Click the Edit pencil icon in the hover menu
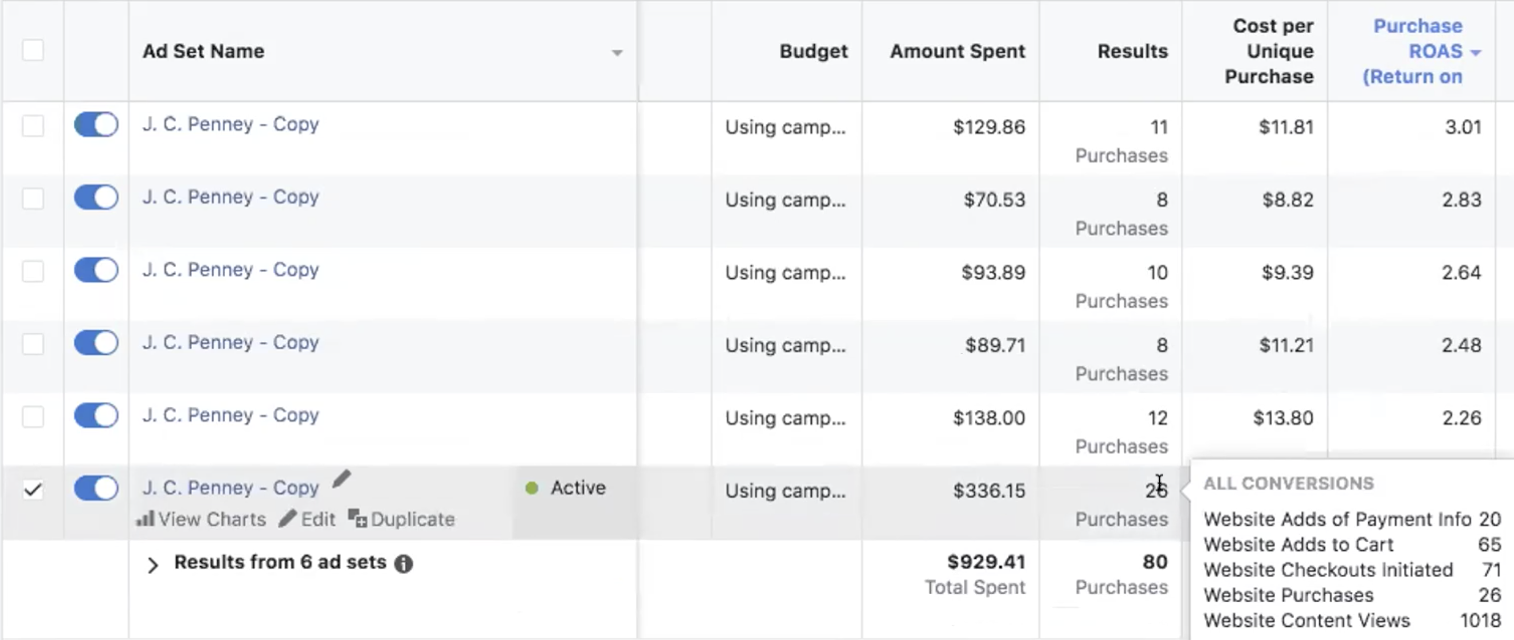 pyautogui.click(x=289, y=519)
